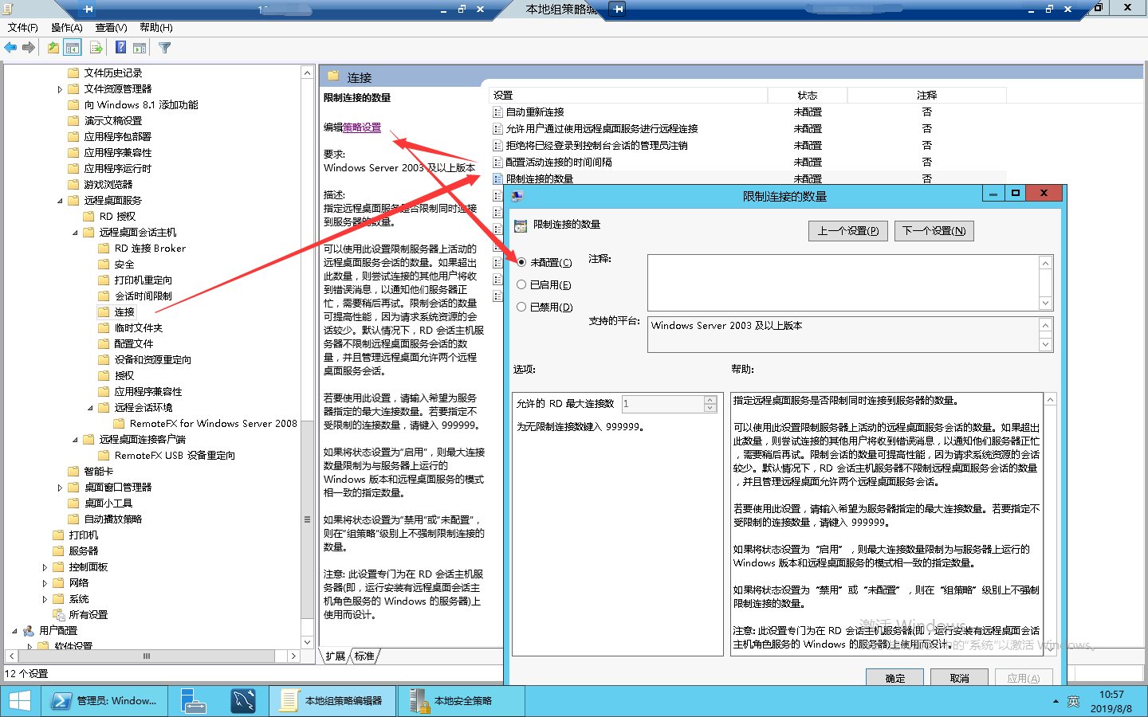The height and width of the screenshot is (717, 1148).
Task: Click the icon beside 所有设置
Action: (x=58, y=614)
